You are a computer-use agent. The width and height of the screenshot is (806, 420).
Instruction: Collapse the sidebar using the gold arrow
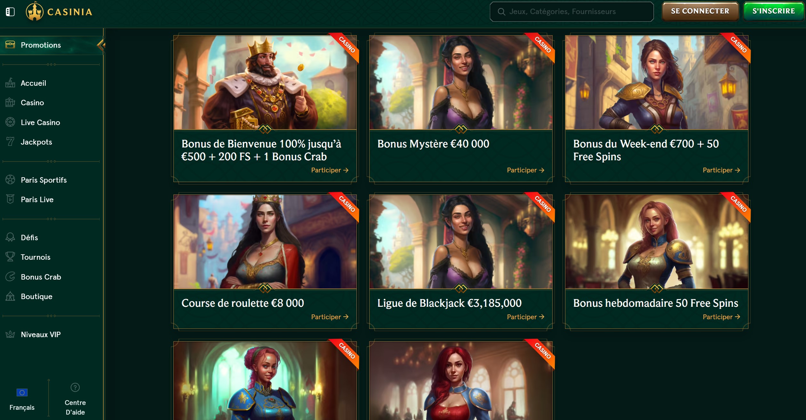[101, 45]
